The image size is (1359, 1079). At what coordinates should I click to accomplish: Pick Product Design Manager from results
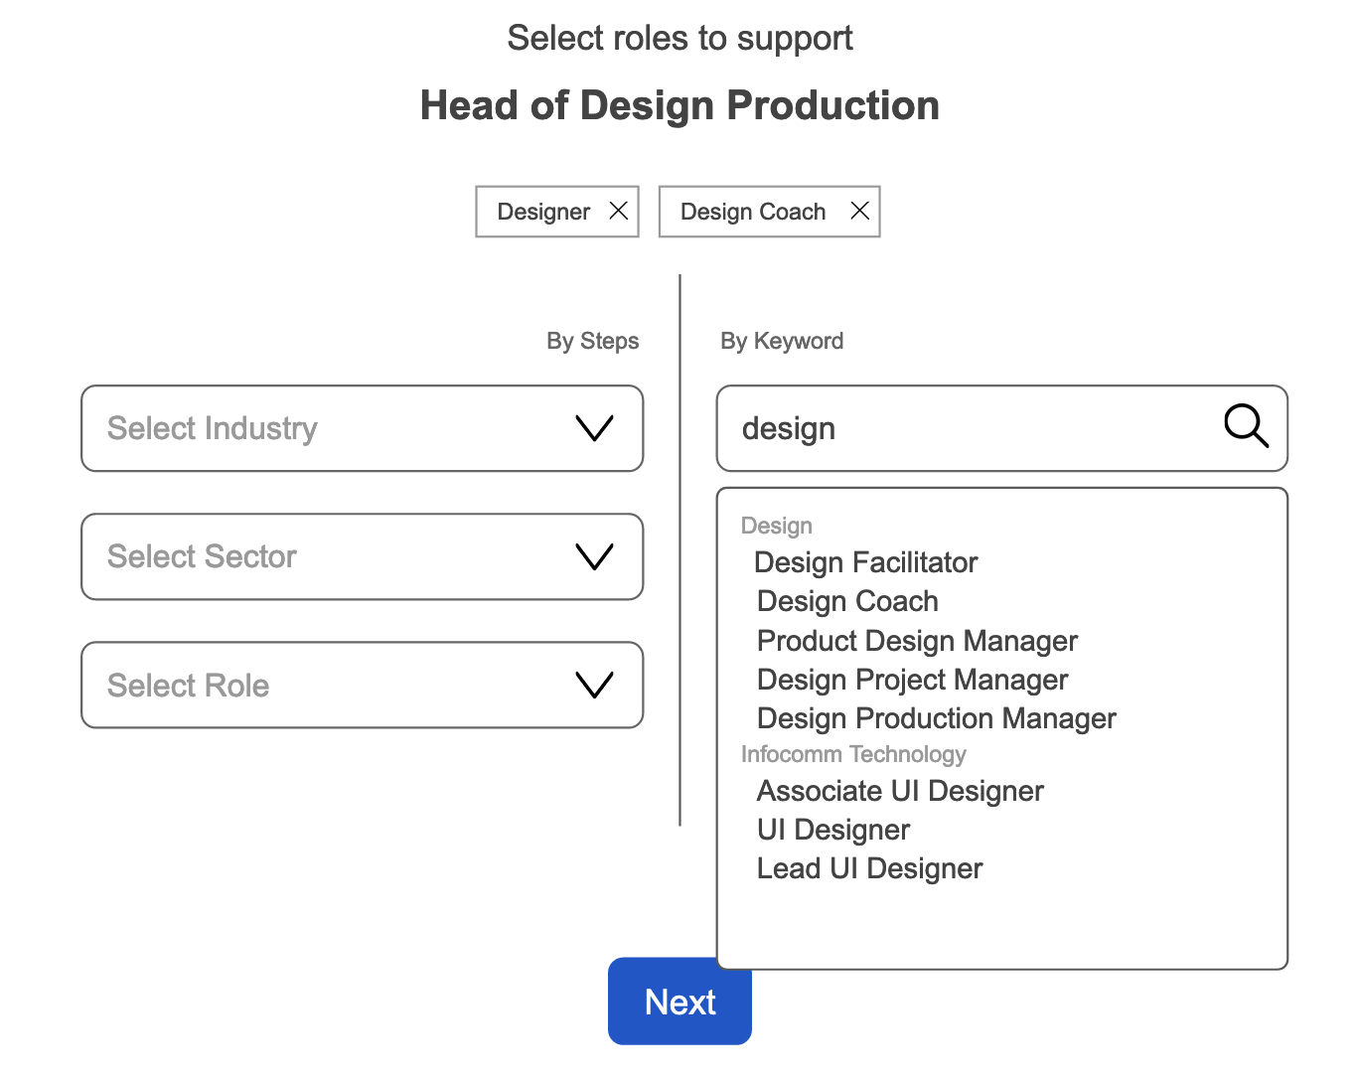(x=917, y=641)
